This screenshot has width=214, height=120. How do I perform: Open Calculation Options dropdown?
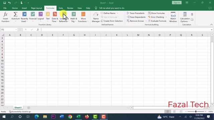185,17
